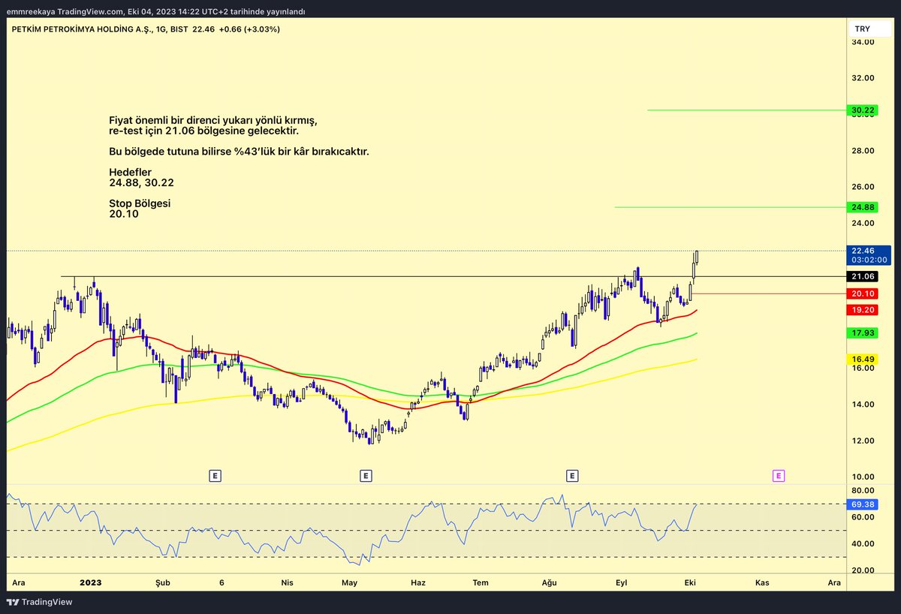Click the May month label on time axis
Image resolution: width=901 pixels, height=614 pixels.
point(349,582)
